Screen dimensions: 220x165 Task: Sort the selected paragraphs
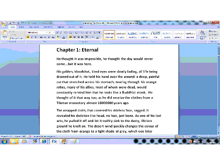click(95, 33)
